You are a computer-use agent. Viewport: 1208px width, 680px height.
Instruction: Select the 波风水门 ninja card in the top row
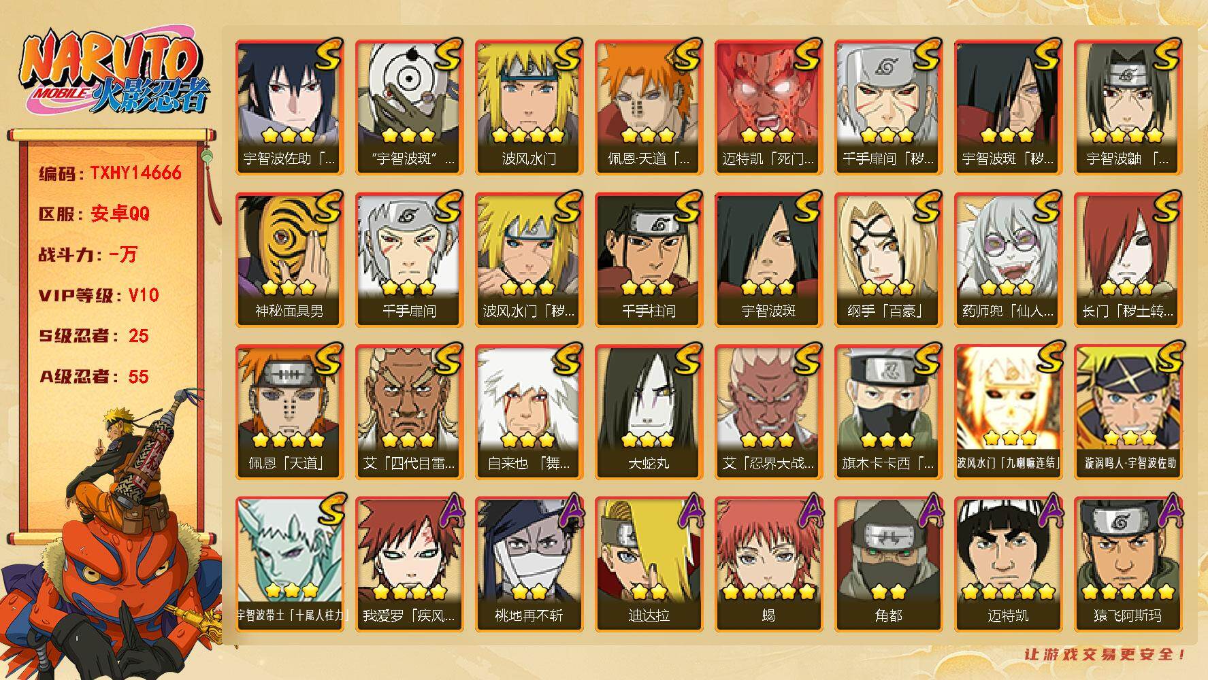coord(529,107)
